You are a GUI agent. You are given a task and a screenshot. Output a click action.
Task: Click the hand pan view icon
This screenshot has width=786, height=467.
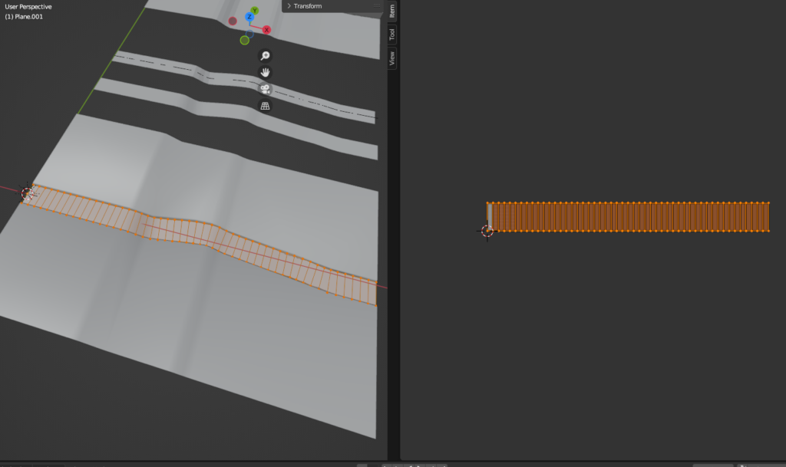click(265, 72)
